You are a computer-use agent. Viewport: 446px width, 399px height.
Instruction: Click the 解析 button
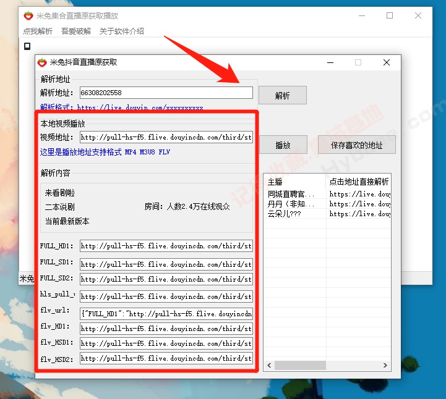tap(283, 95)
